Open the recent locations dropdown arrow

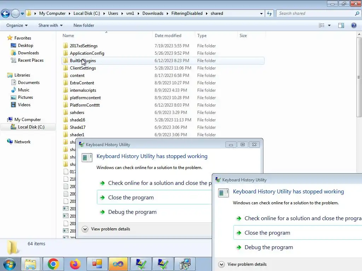coord(22,14)
